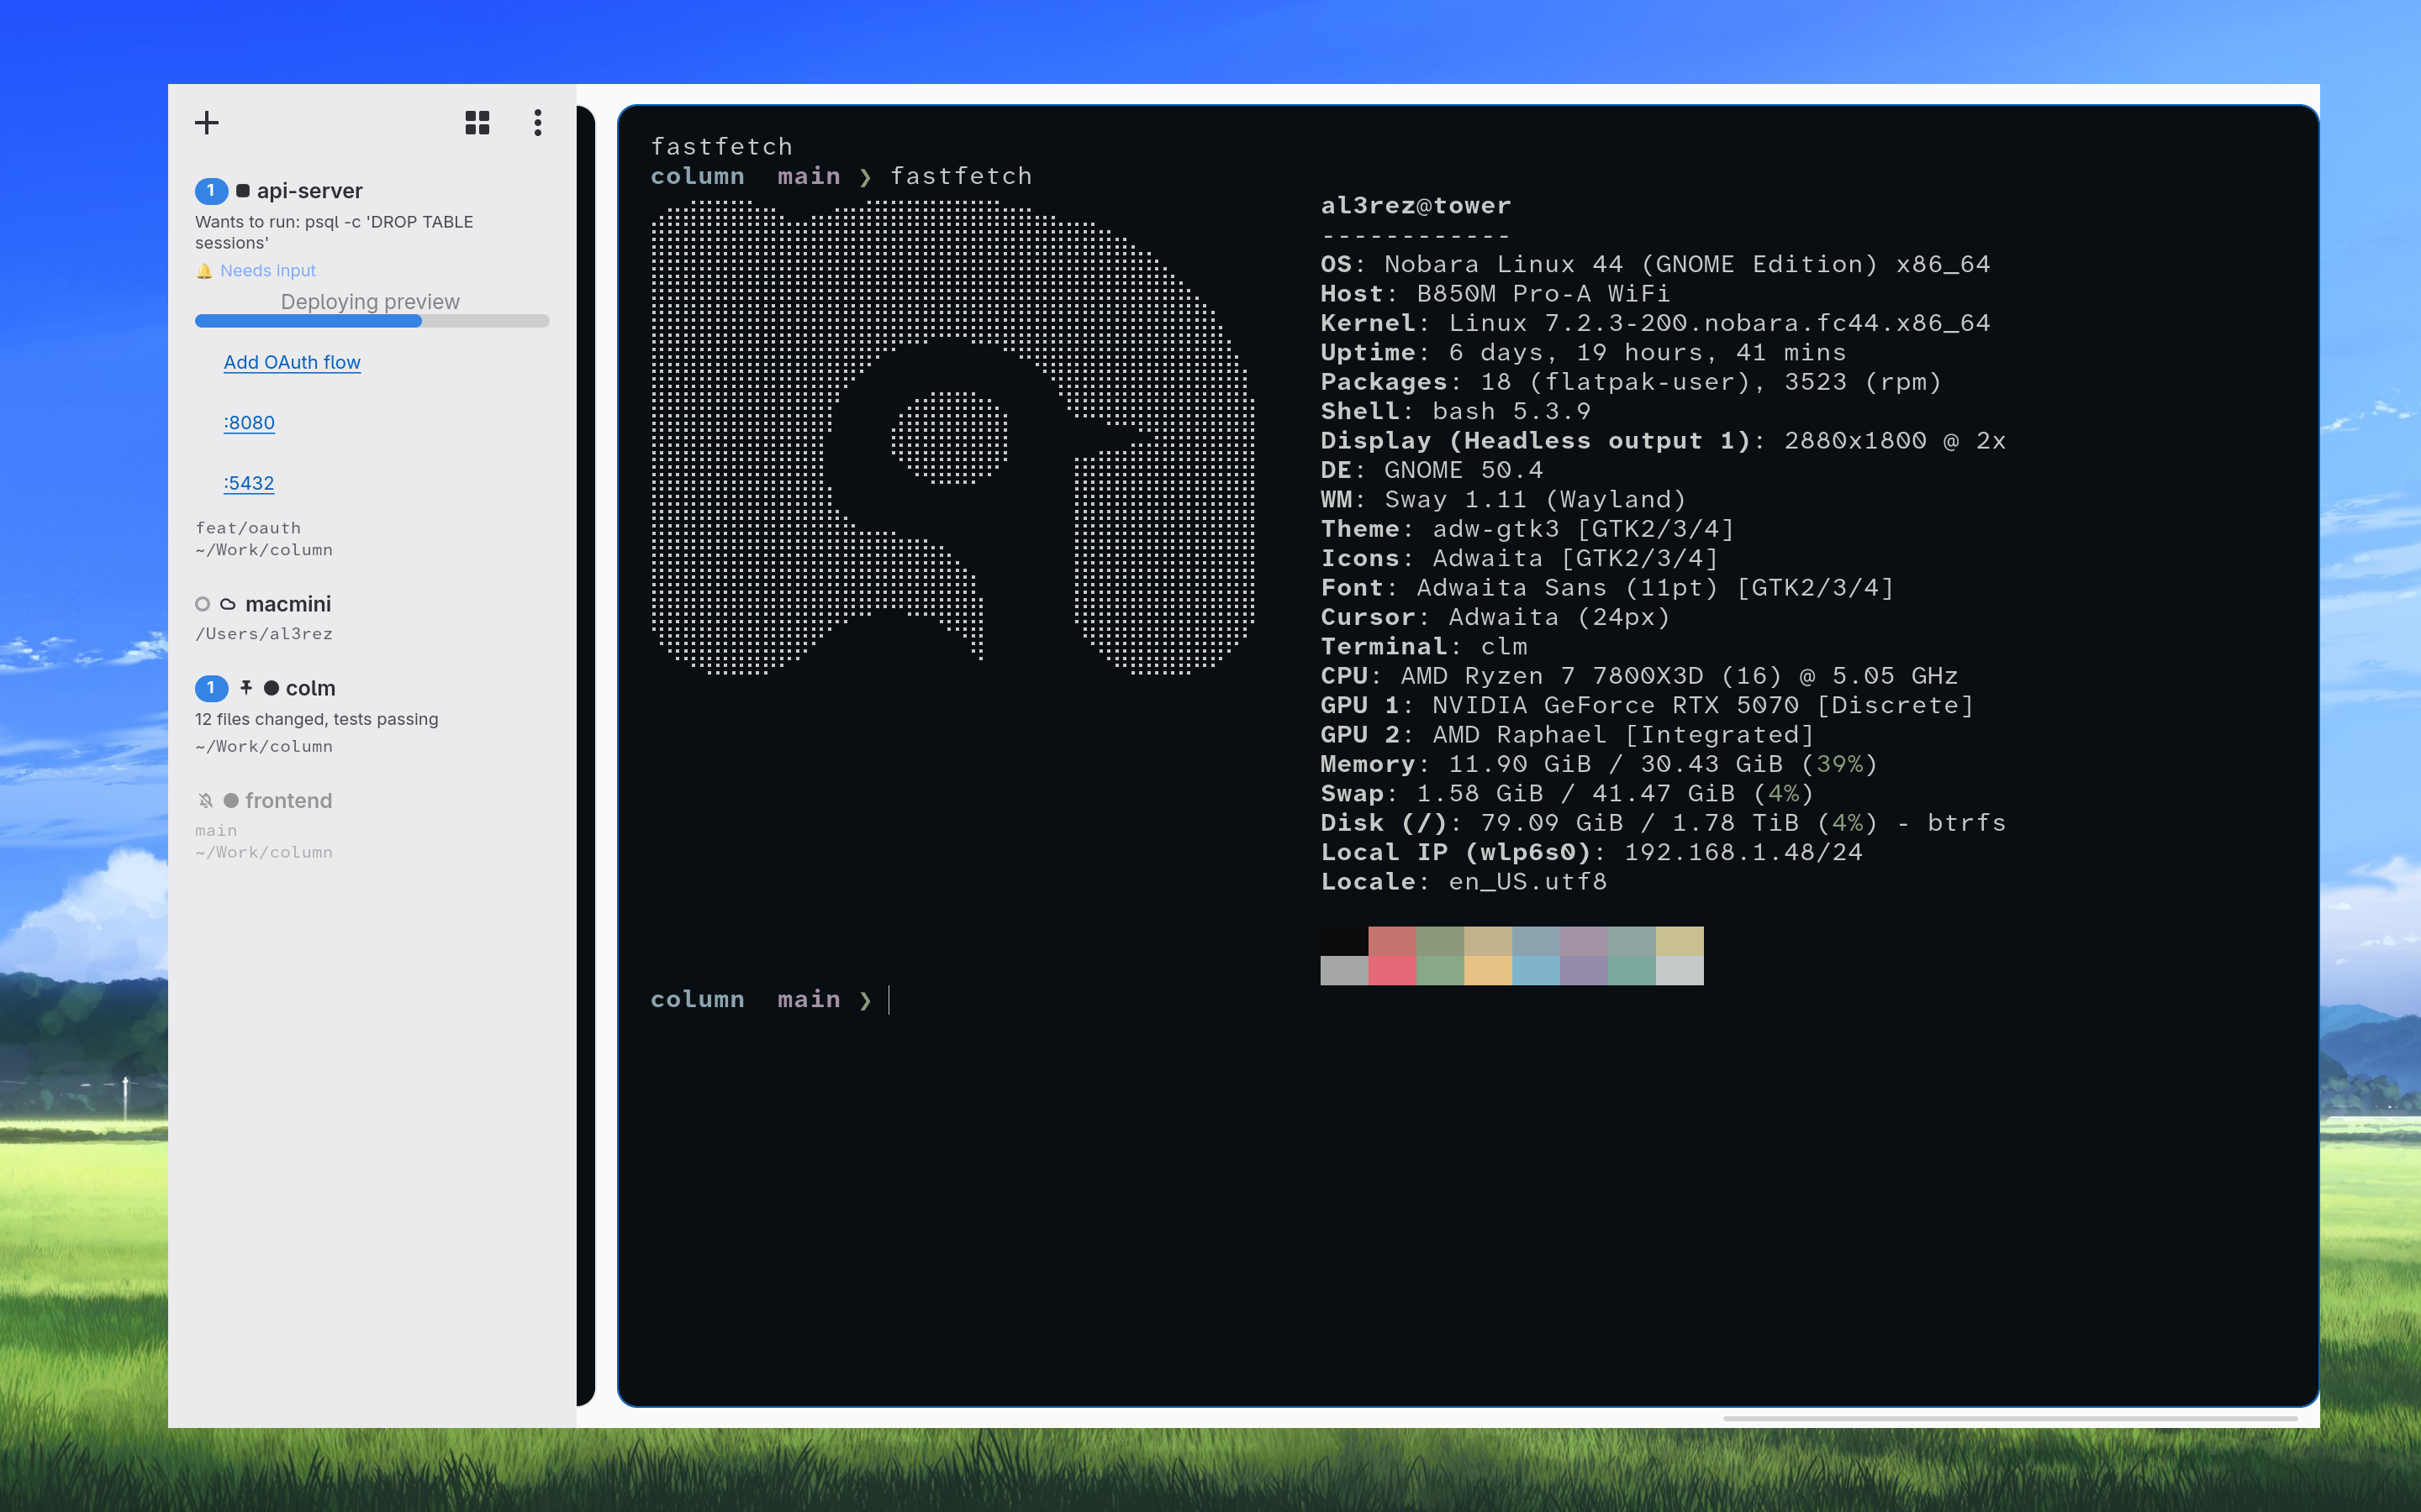This screenshot has height=1512, width=2421.
Task: Click the /Users/al3rez path under macmini
Action: pyautogui.click(x=264, y=634)
